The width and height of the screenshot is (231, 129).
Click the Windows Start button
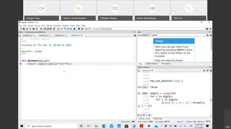[22, 126]
